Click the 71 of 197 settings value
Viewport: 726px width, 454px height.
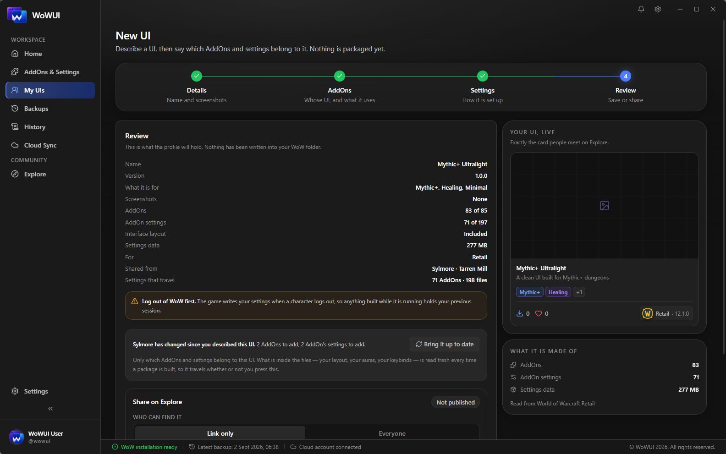(x=475, y=222)
